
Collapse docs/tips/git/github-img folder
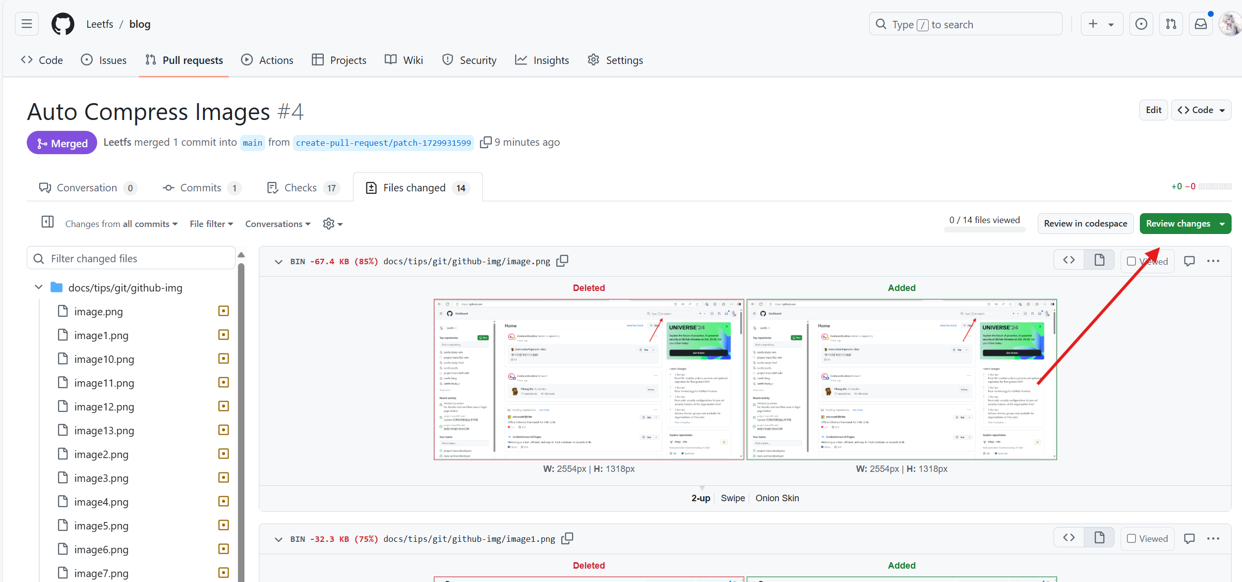(39, 287)
